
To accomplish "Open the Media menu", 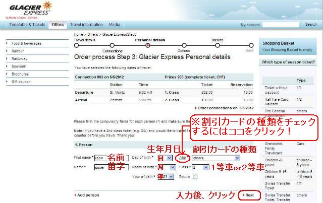I will (115, 25).
